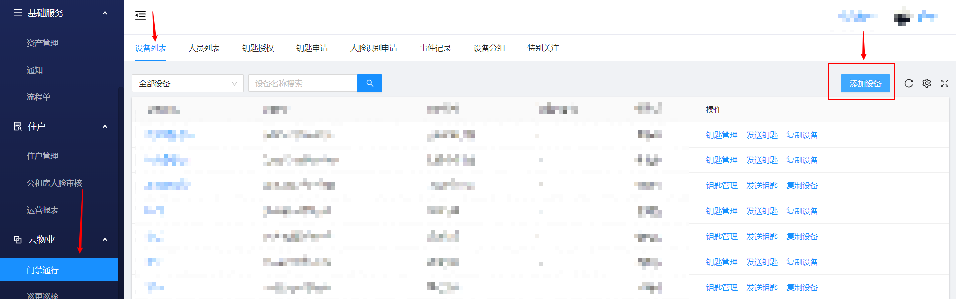Click the 住户 section icon
This screenshot has width=956, height=299.
(x=18, y=126)
